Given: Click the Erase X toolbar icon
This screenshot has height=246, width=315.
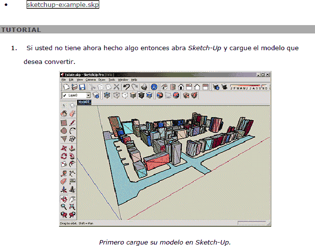Looking at the screenshot, I should [x=116, y=87].
